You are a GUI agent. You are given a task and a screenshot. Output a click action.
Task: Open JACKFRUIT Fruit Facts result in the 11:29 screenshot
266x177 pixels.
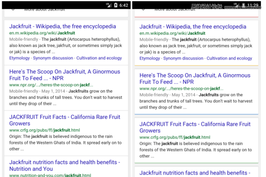point(195,127)
